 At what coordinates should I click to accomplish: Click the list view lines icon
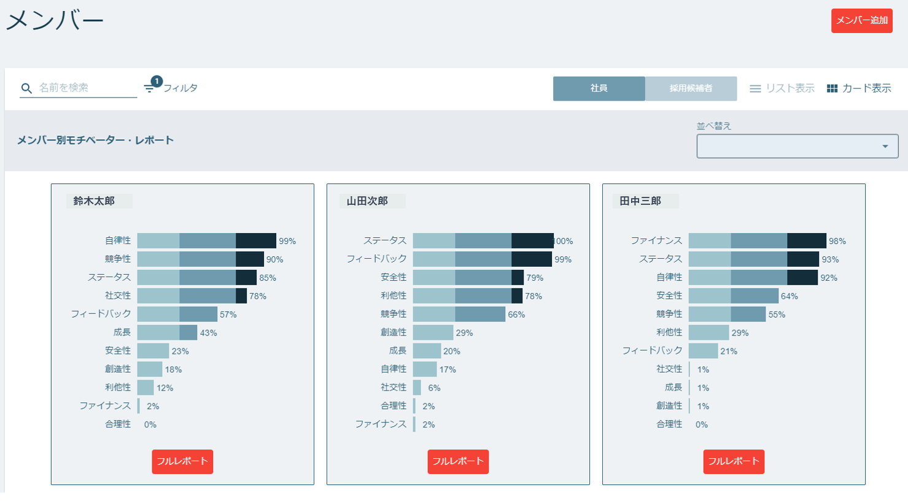(x=755, y=89)
